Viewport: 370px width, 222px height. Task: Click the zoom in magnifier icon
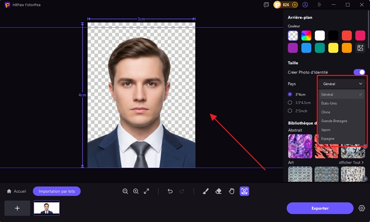click(x=136, y=191)
